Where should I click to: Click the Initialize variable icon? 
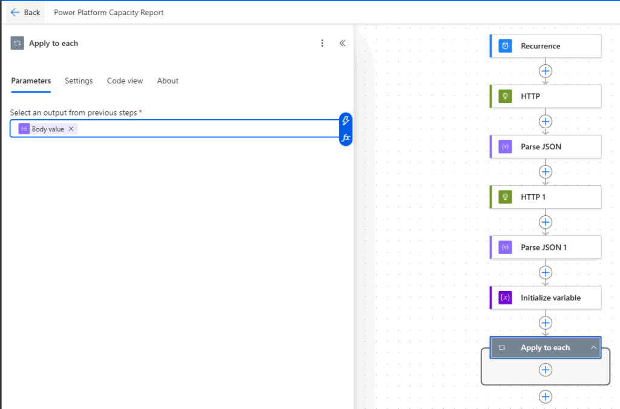505,298
